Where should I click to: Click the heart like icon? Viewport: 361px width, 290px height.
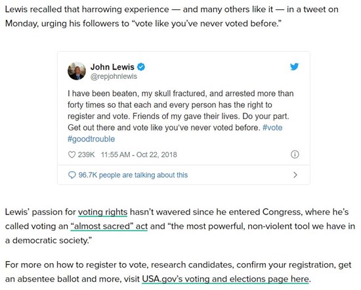72,155
